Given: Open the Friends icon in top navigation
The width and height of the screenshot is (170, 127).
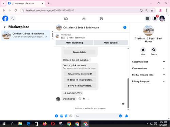Looking at the screenshot, I should pyautogui.click(x=84, y=19).
